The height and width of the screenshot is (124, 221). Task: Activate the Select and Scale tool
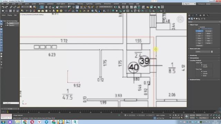tap(54, 7)
